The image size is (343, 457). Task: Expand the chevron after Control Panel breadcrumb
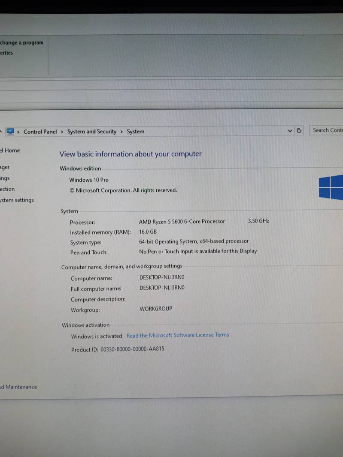62,132
